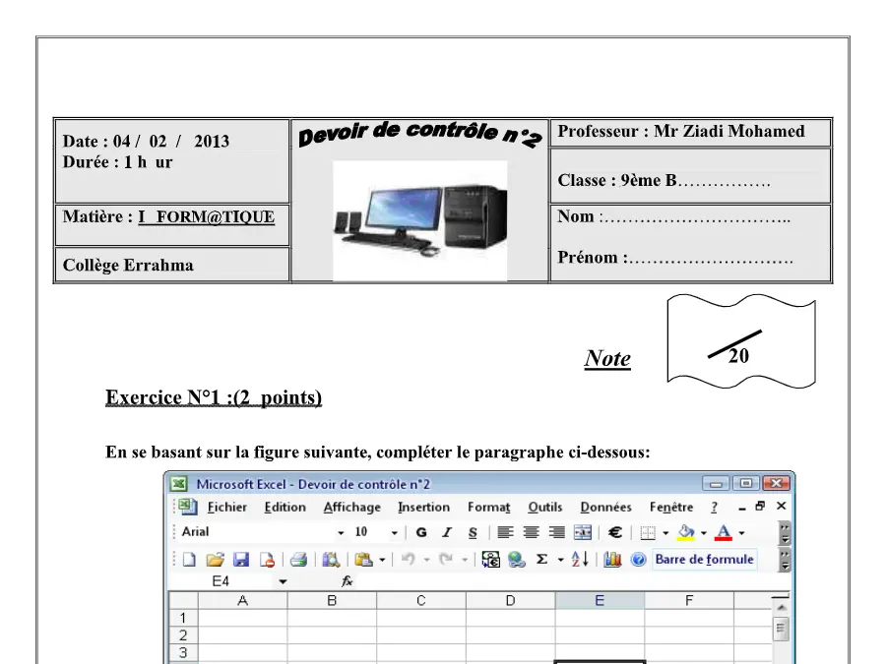Click the Print printer icon
This screenshot has height=664, width=886.
(x=298, y=560)
